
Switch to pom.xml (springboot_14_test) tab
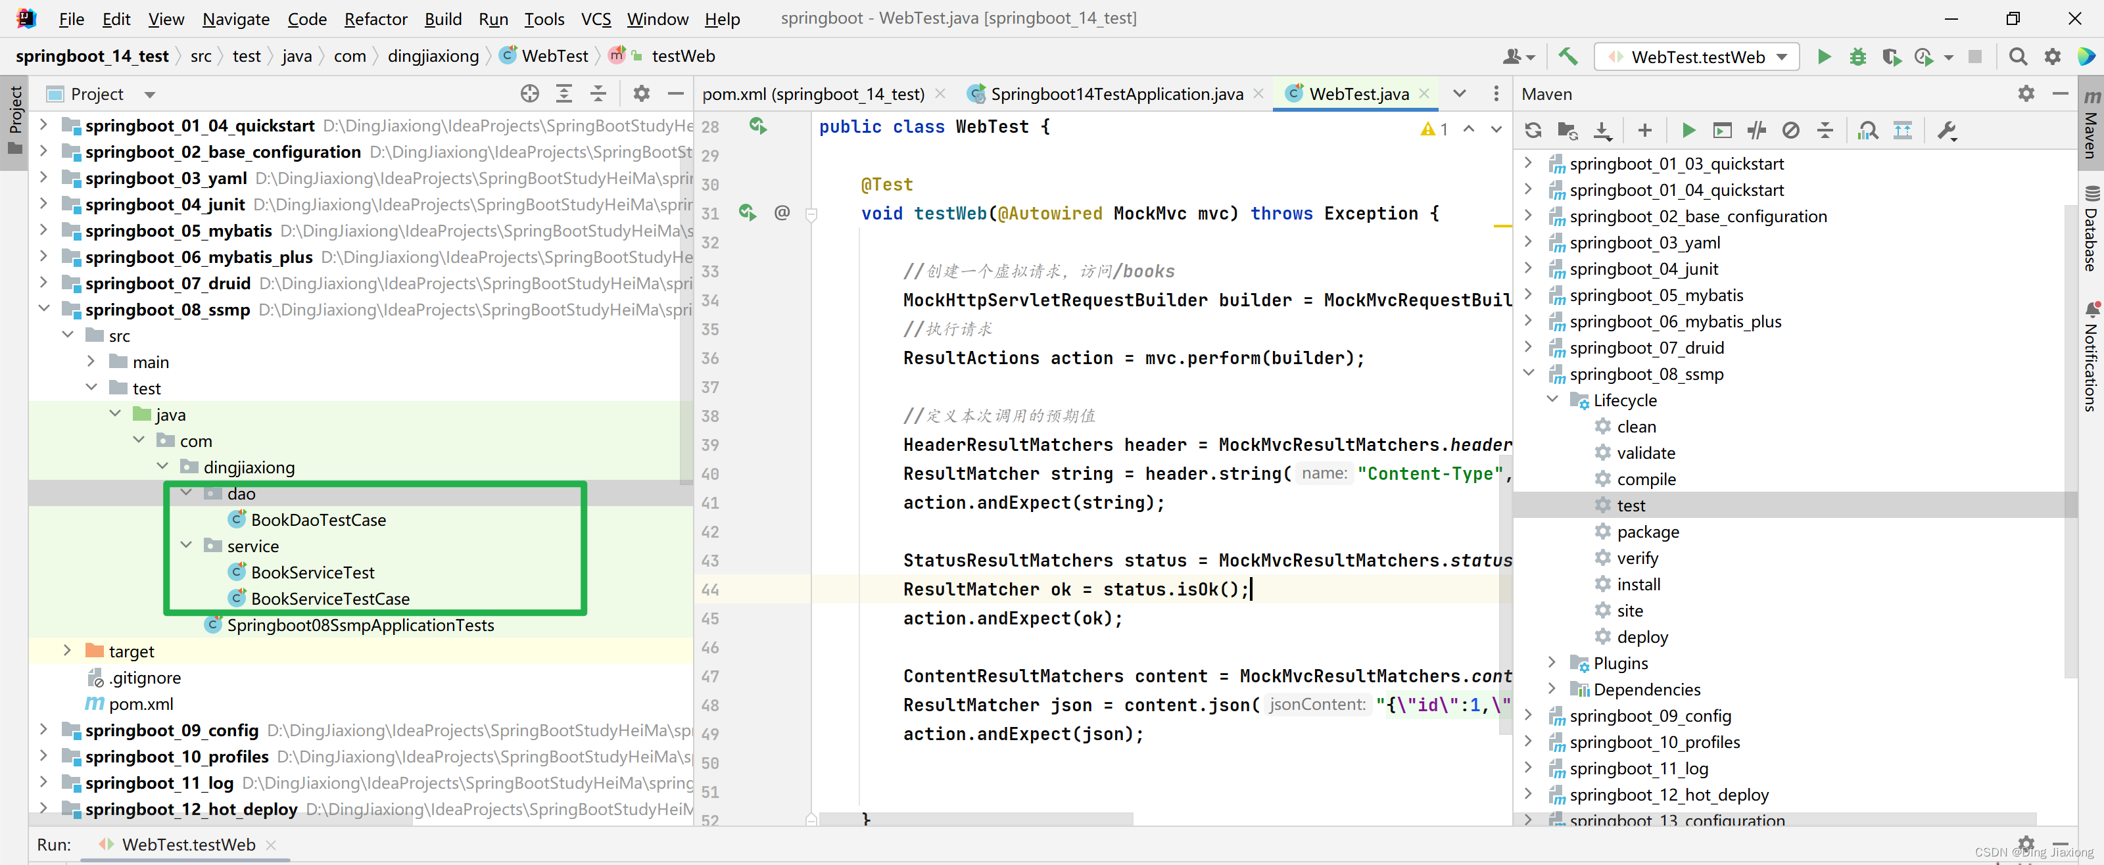point(813,94)
